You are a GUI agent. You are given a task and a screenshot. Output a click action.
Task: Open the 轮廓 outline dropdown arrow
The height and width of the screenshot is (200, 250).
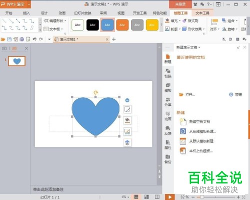pos(179,29)
